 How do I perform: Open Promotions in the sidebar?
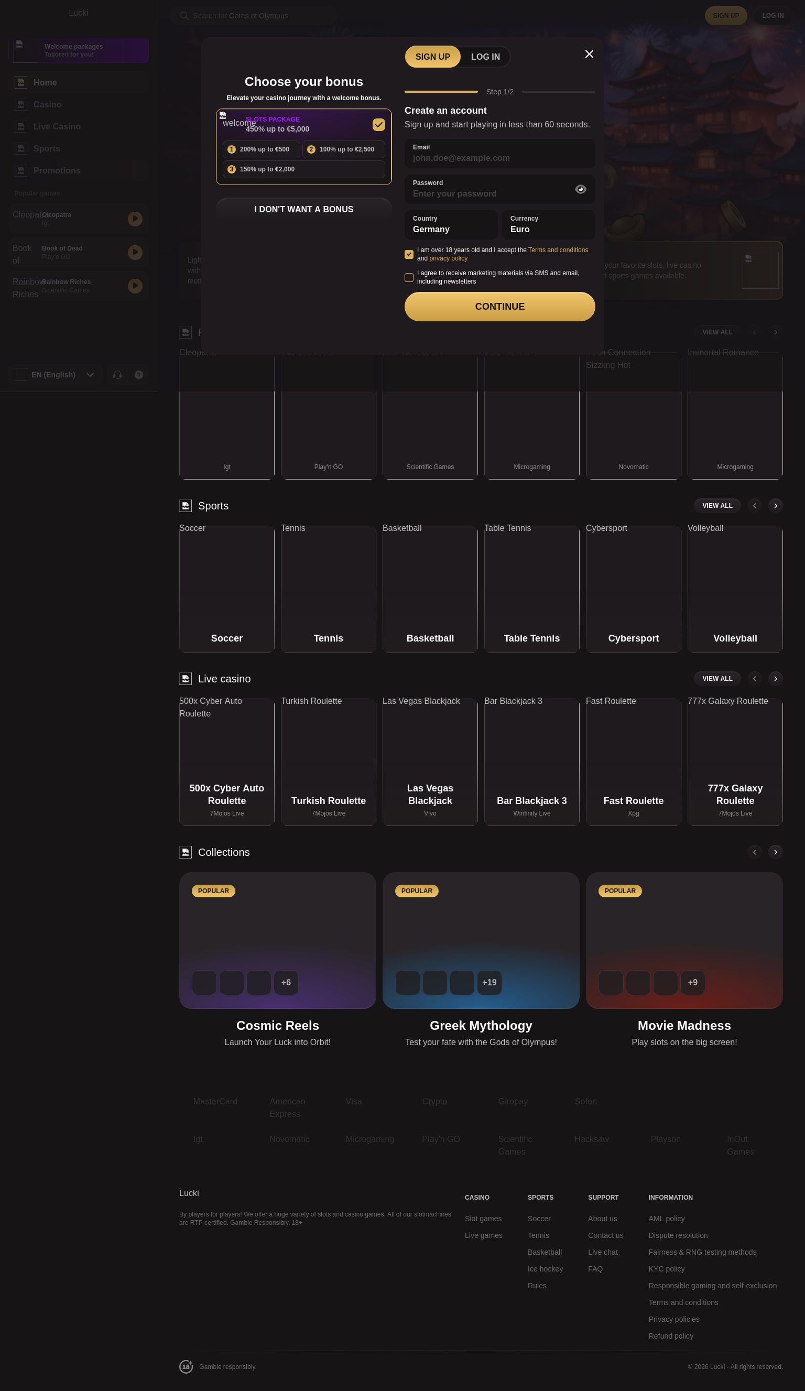[79, 170]
